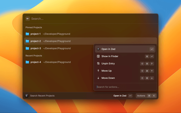
Task: Open the Actions button in footer
Action: [x=146, y=96]
